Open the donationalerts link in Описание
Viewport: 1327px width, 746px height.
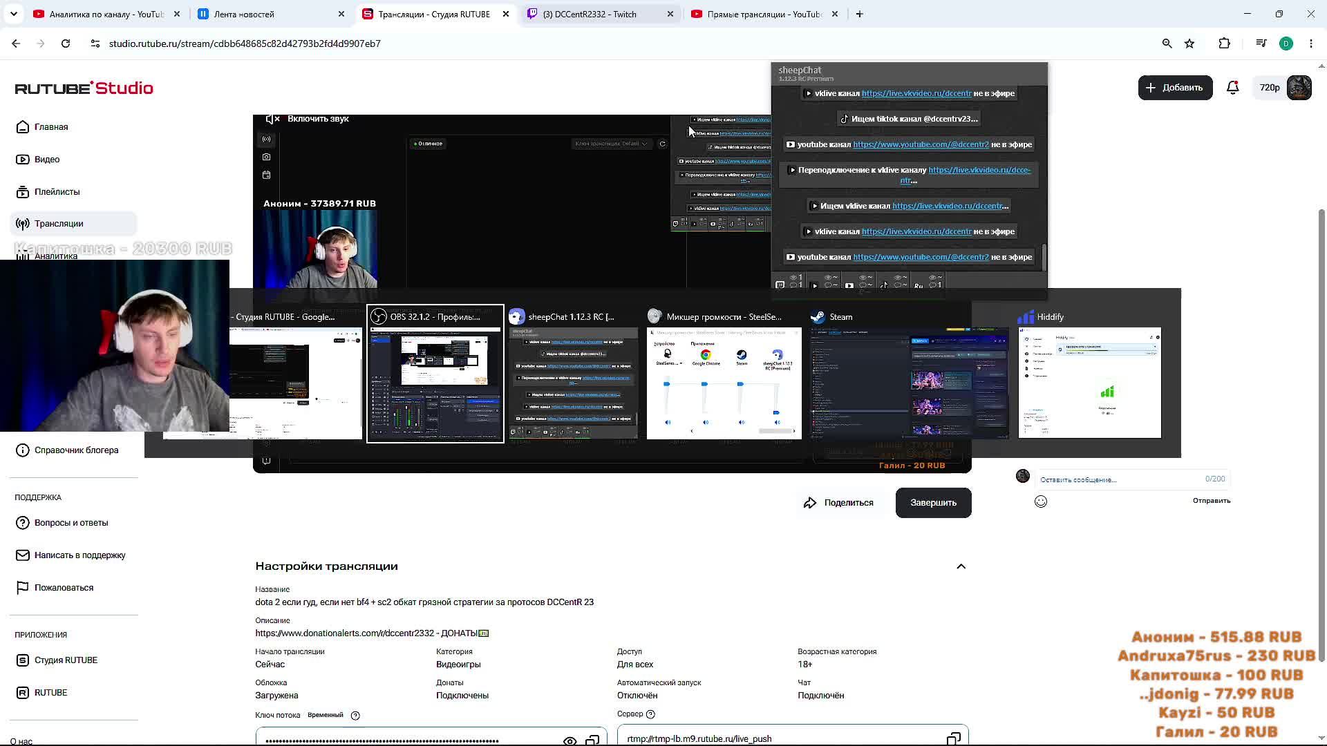pos(346,633)
